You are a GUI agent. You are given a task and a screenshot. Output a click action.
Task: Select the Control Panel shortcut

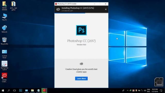click(x=4, y=54)
